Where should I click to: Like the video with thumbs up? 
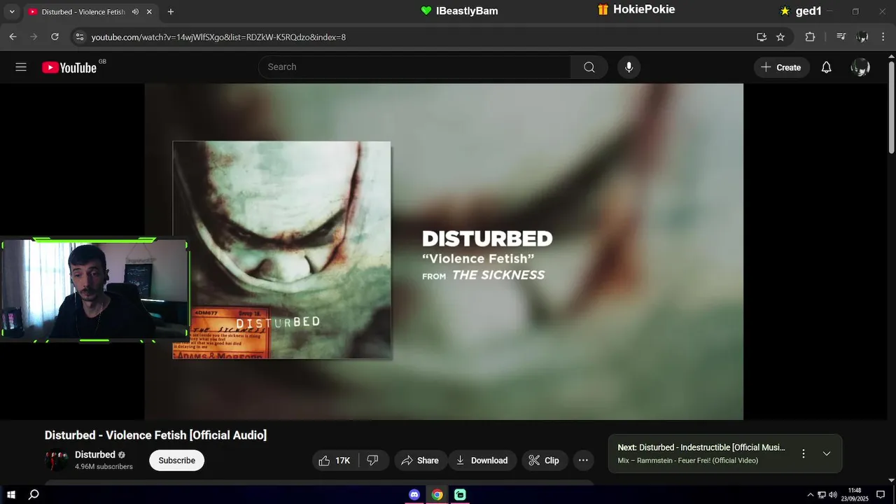pos(335,461)
